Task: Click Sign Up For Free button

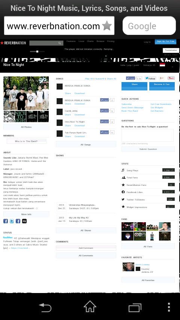Action: click(x=165, y=42)
